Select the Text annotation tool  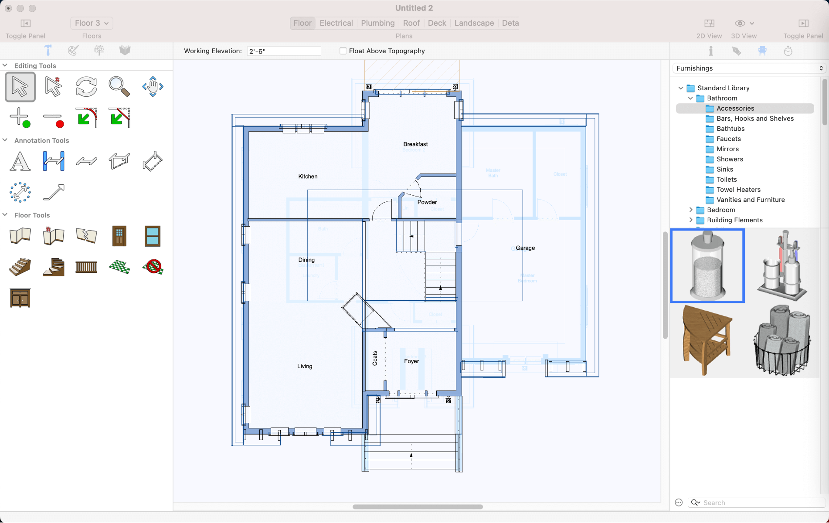click(x=20, y=161)
